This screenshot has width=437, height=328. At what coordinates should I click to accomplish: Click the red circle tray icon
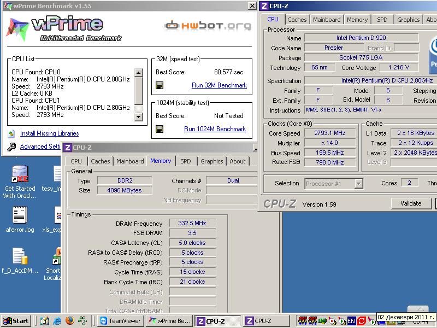[362, 321]
